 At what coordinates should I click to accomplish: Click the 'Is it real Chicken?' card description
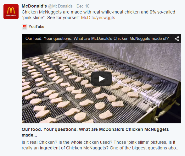[101, 145]
